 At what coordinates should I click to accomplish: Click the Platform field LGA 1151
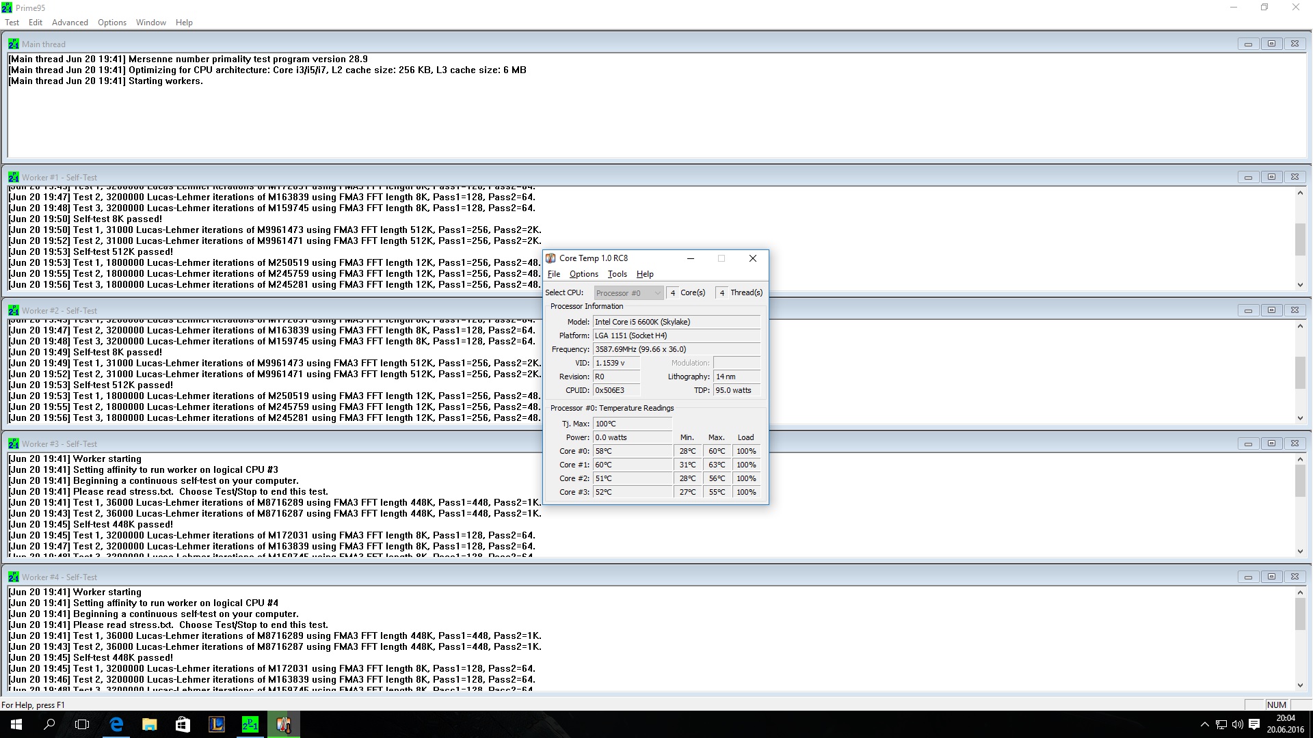676,336
